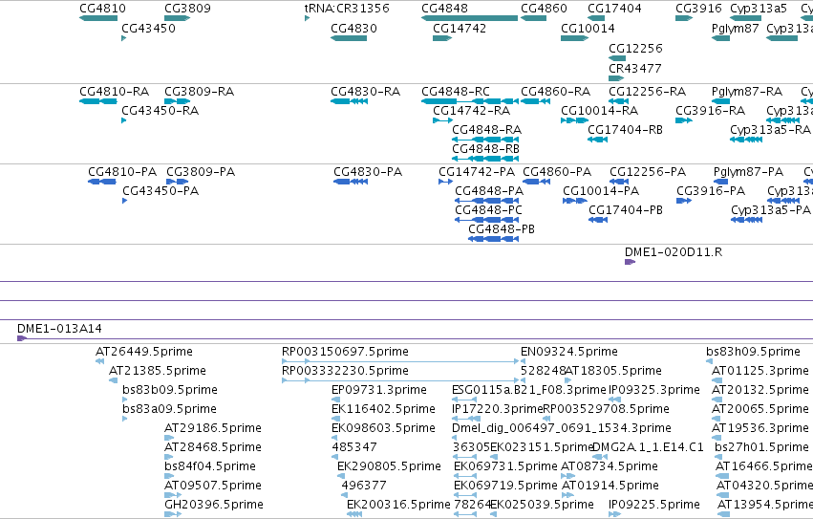Viewport: 813px width, 519px height.
Task: Click the bs83b09.5prime EST label
Action: [x=170, y=390]
